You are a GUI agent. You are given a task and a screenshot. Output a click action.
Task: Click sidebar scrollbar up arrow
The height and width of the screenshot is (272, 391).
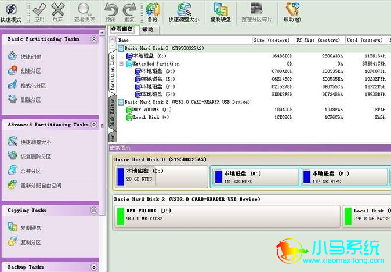[102, 32]
